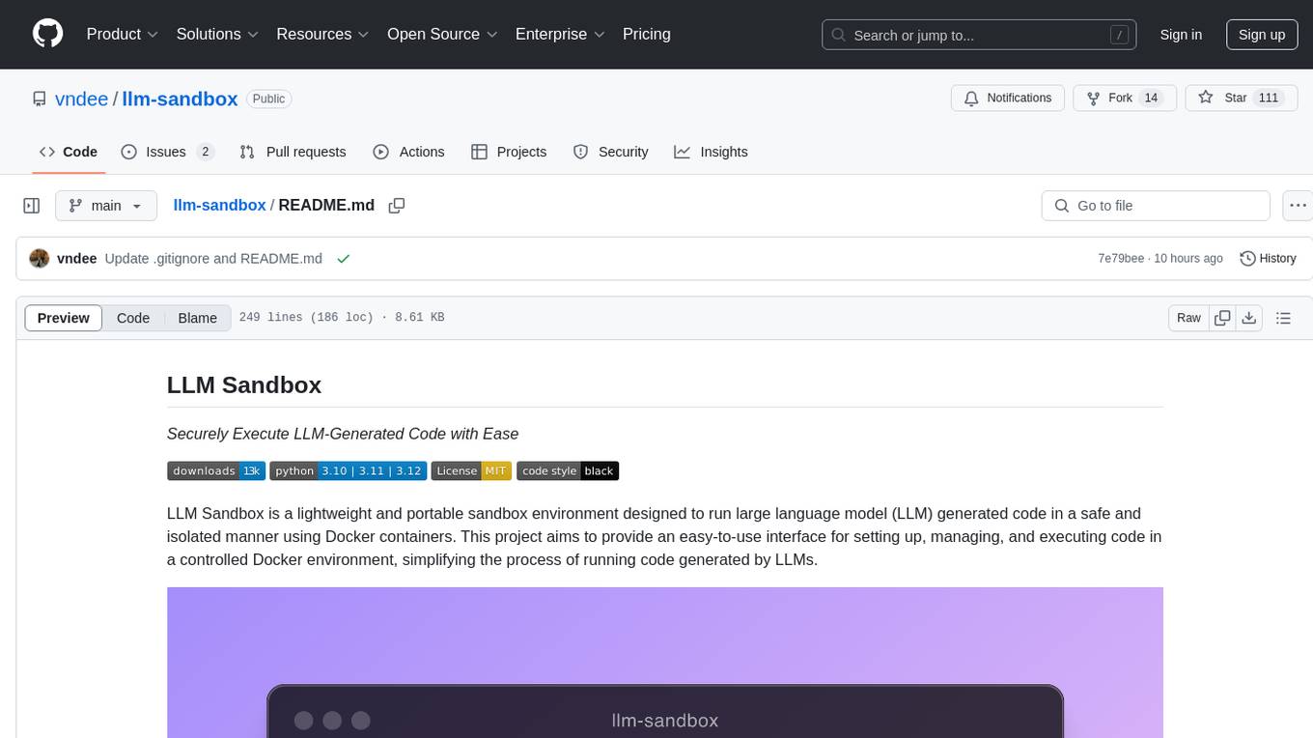1313x738 pixels.
Task: Expand the Open Source menu
Action: pyautogui.click(x=442, y=34)
